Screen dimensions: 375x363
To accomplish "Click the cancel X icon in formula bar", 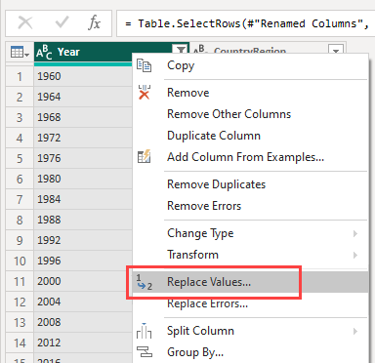I will click(25, 23).
